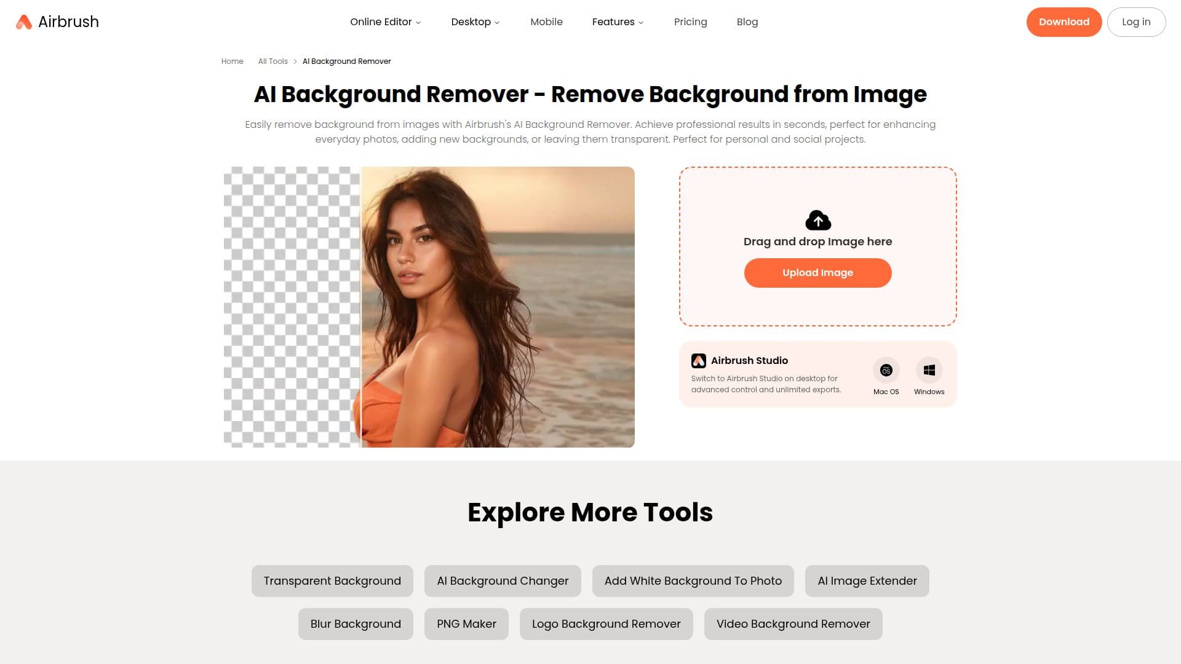Open the All Tools breadcrumb link
The image size is (1181, 664).
tap(272, 61)
